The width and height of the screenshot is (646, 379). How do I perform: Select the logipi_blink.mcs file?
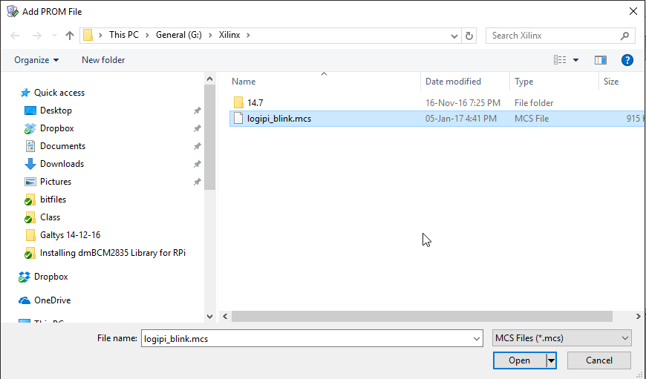coord(279,119)
